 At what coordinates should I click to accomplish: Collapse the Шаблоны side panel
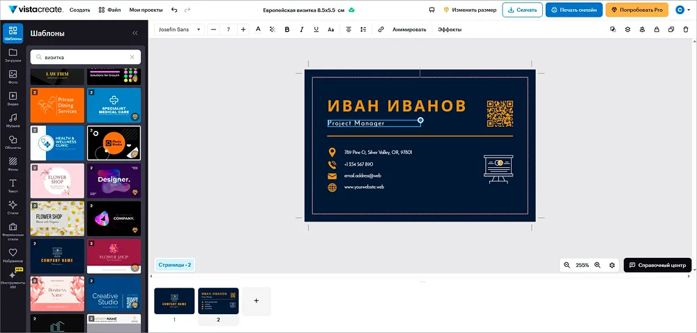tap(135, 33)
